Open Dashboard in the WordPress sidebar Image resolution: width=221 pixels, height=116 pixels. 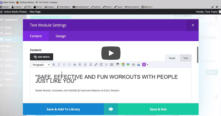tap(11, 20)
